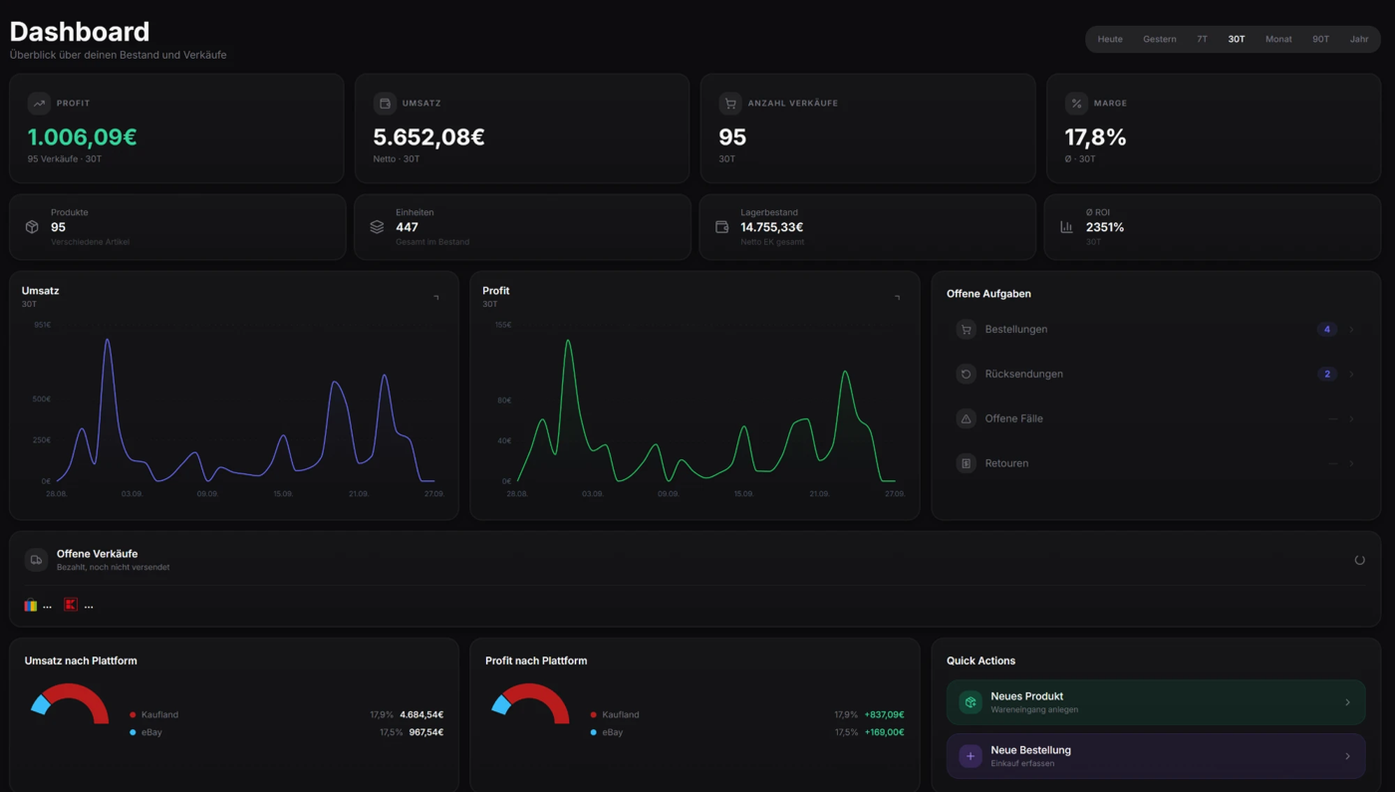Click the return arrow icon beside Rücksendungen
The width and height of the screenshot is (1395, 792).
(x=966, y=375)
